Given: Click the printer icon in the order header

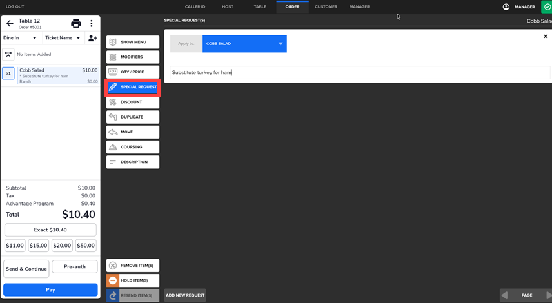Looking at the screenshot, I should pos(75,24).
